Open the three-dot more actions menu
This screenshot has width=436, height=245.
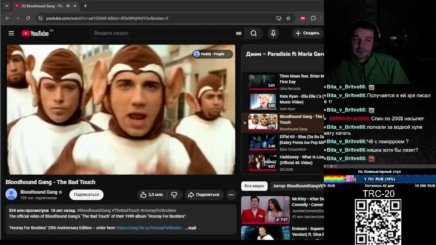click(231, 195)
